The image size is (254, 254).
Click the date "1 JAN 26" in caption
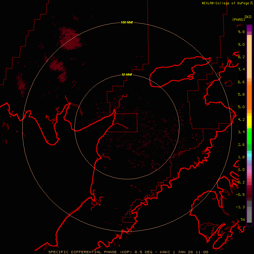tap(183, 252)
